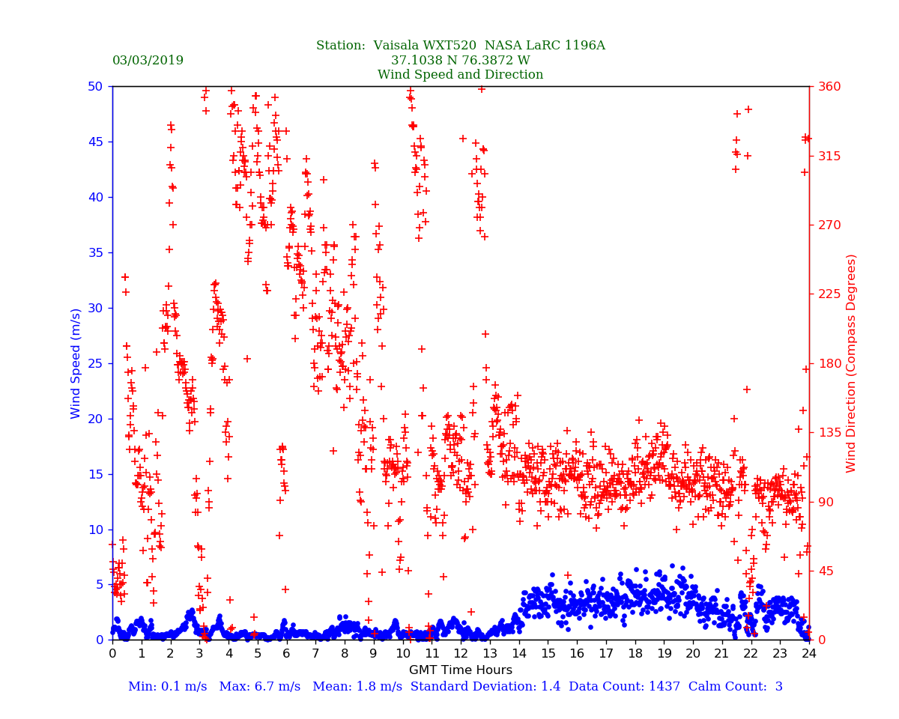This screenshot has width=899, height=719.
Task: Click the 12 hour tick on time axis
Action: [460, 654]
